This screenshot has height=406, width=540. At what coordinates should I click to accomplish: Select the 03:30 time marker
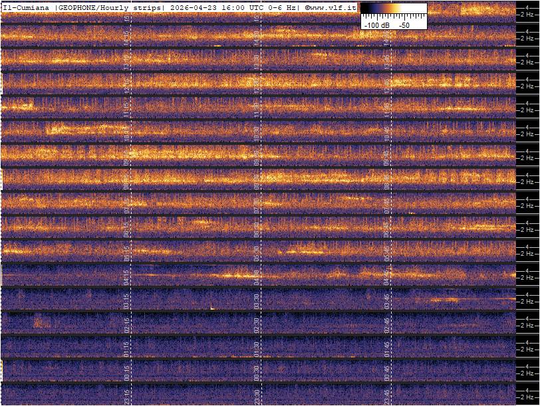pyautogui.click(x=257, y=300)
